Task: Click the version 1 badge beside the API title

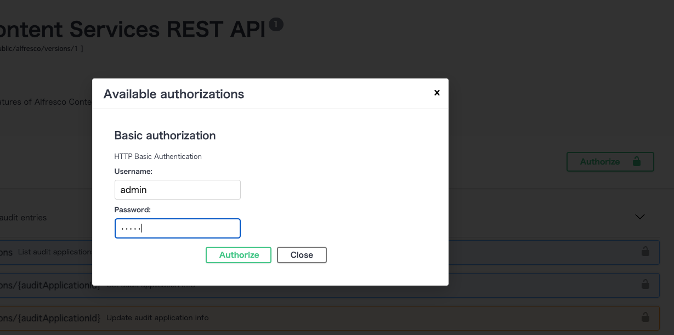Action: (x=276, y=25)
